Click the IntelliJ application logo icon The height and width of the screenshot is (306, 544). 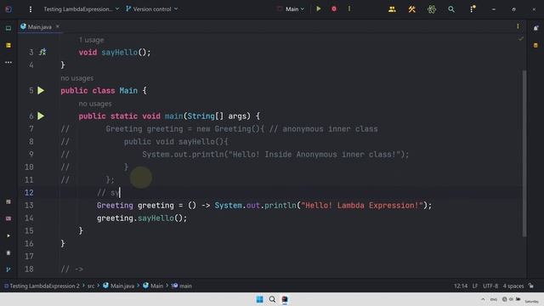pyautogui.click(x=8, y=9)
